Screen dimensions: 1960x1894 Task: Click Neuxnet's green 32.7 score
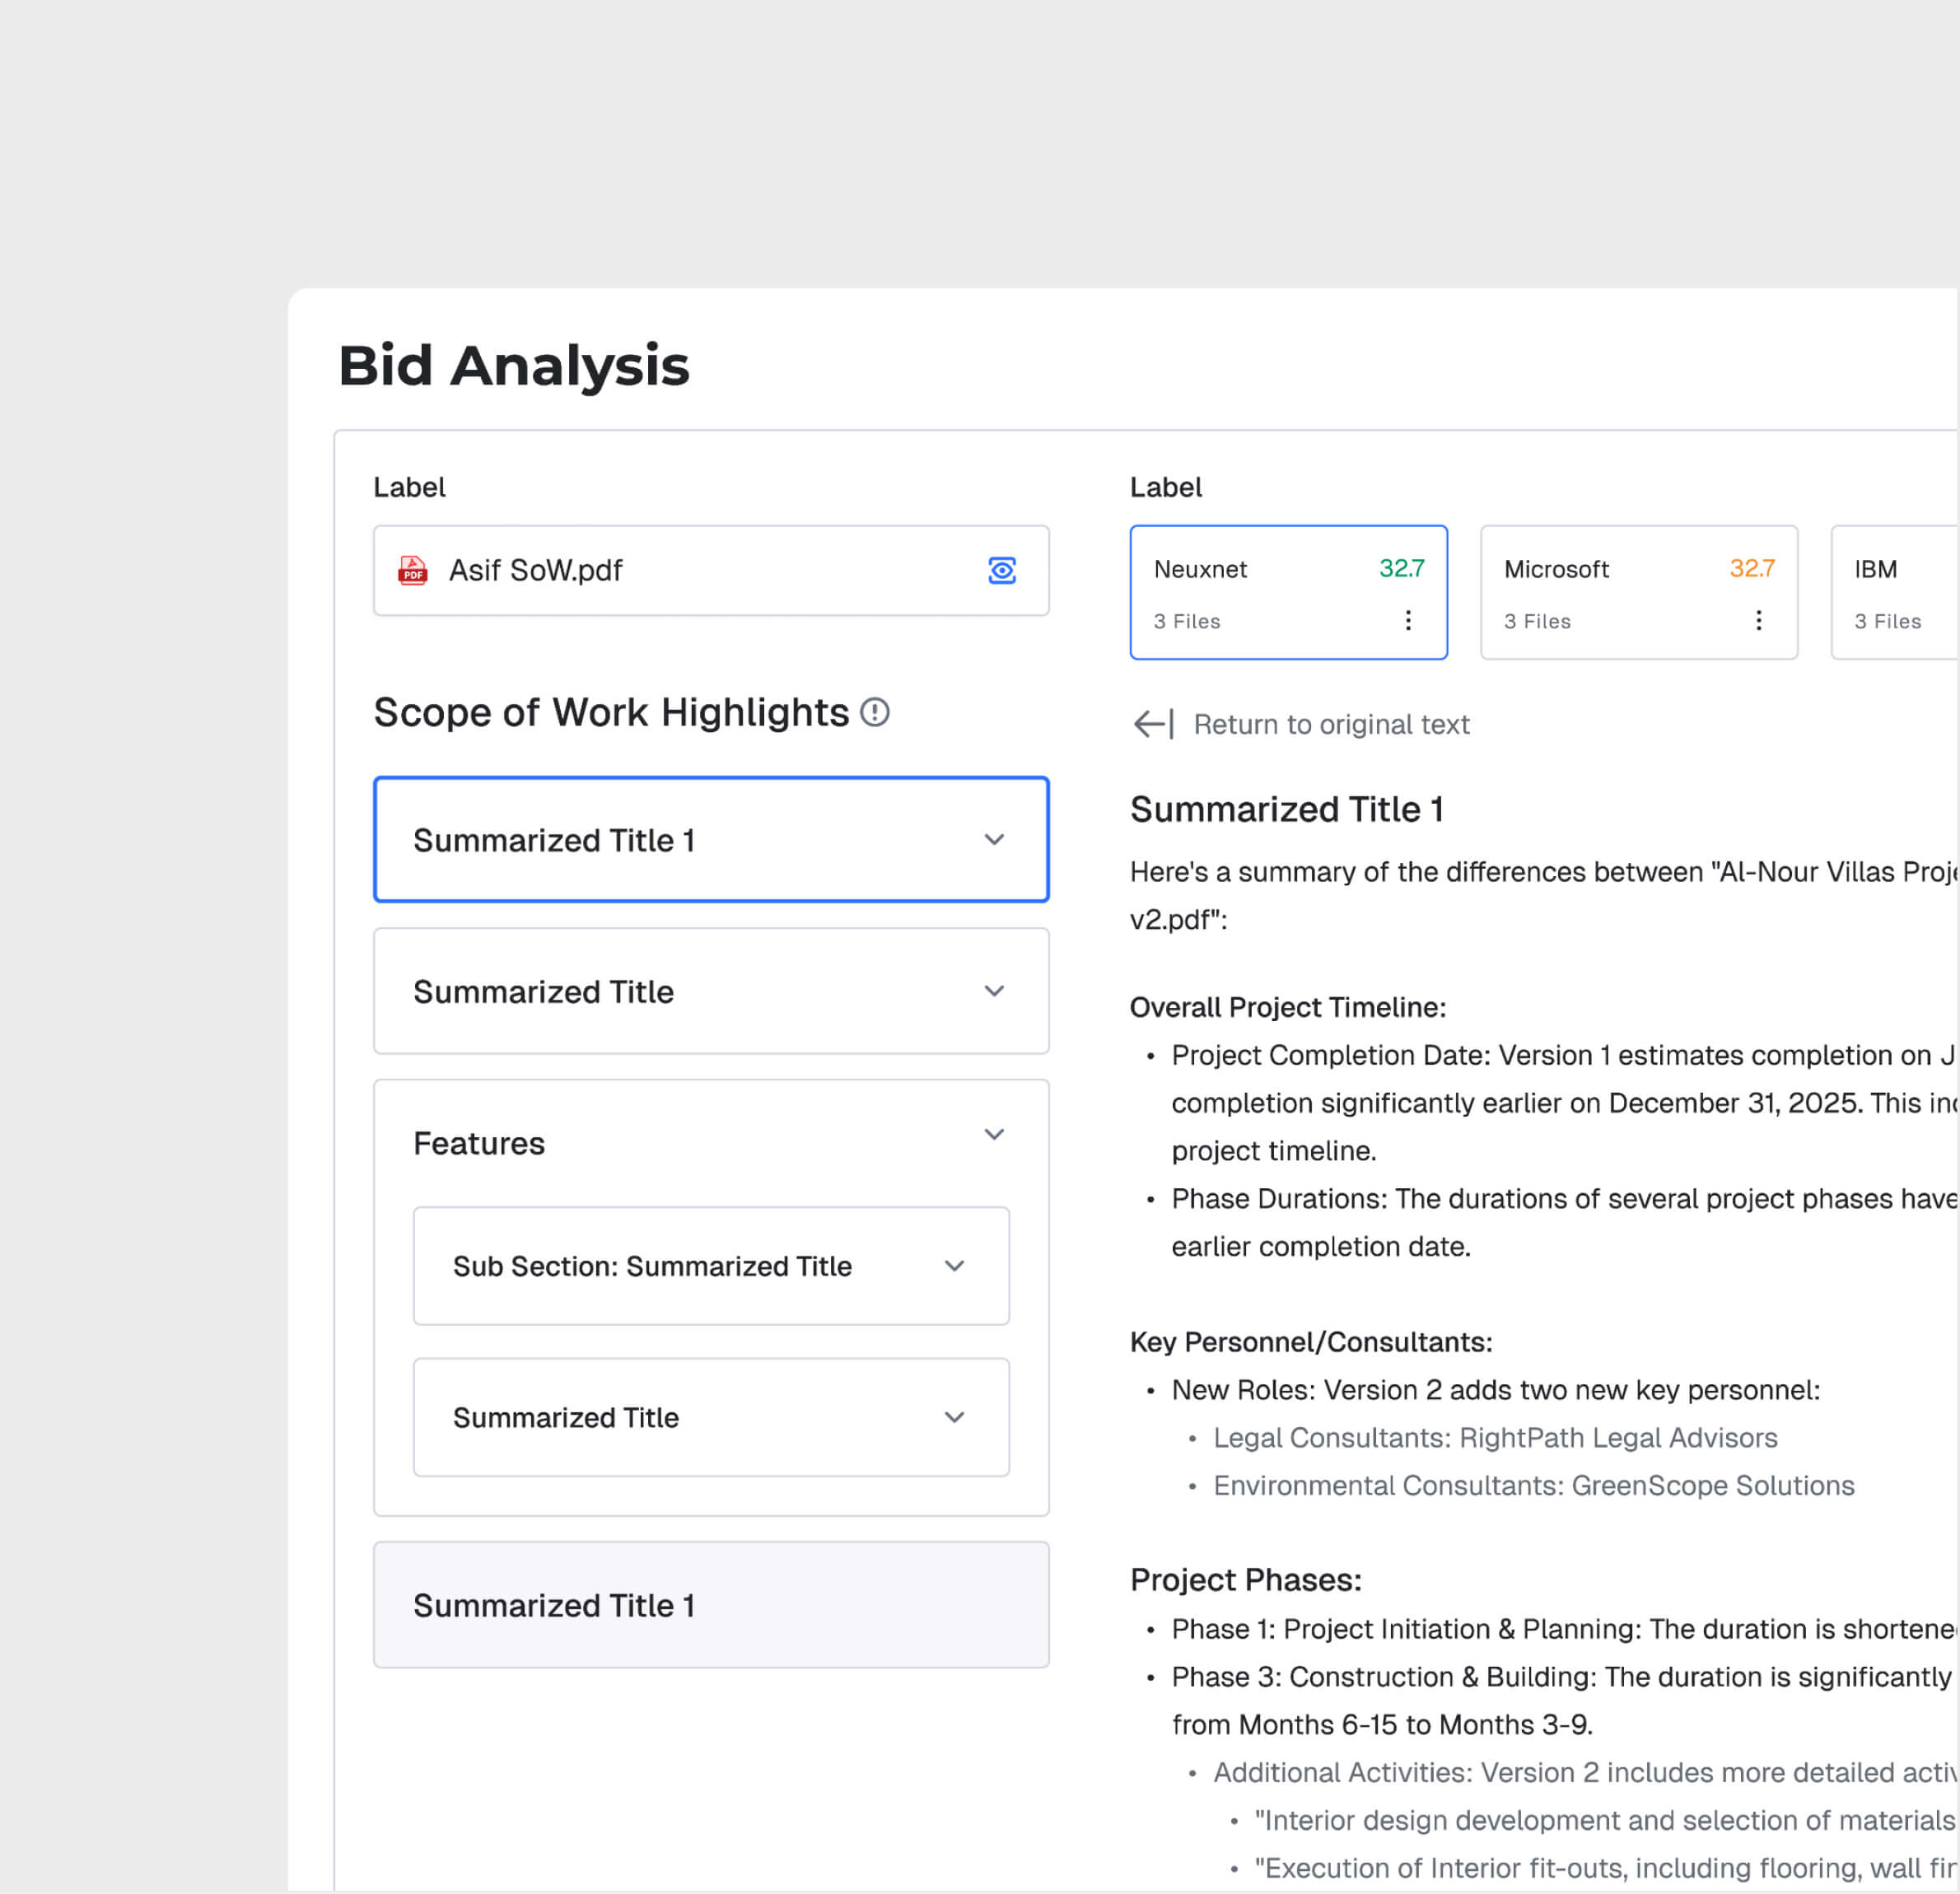[x=1401, y=568]
